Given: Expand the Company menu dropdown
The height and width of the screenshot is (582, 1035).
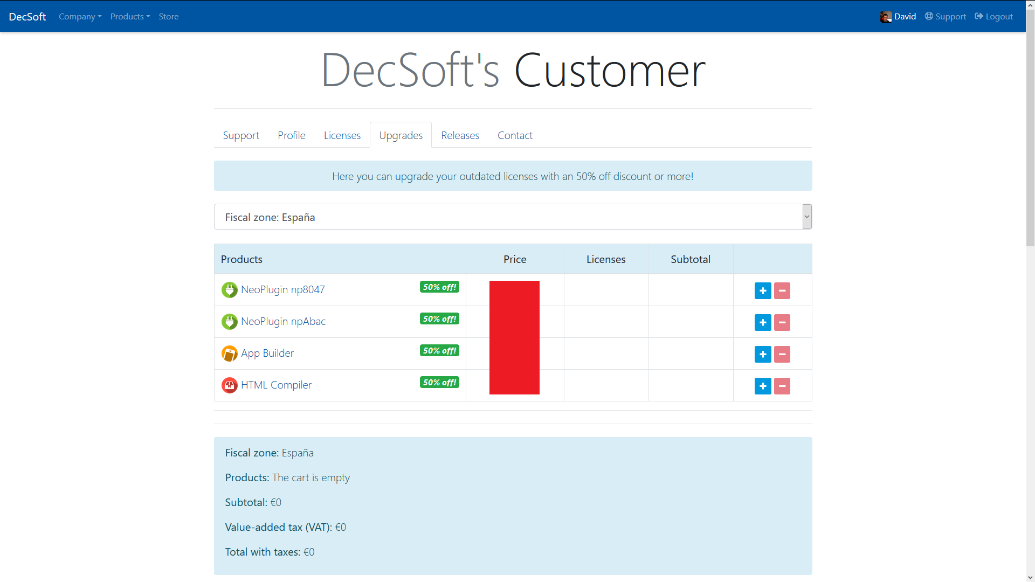Looking at the screenshot, I should (80, 16).
